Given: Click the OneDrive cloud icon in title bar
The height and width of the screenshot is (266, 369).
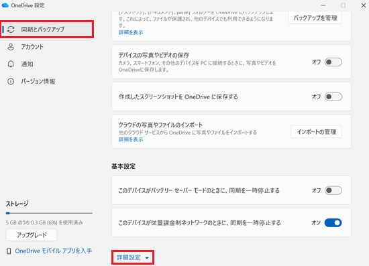Looking at the screenshot, I should [x=5, y=5].
